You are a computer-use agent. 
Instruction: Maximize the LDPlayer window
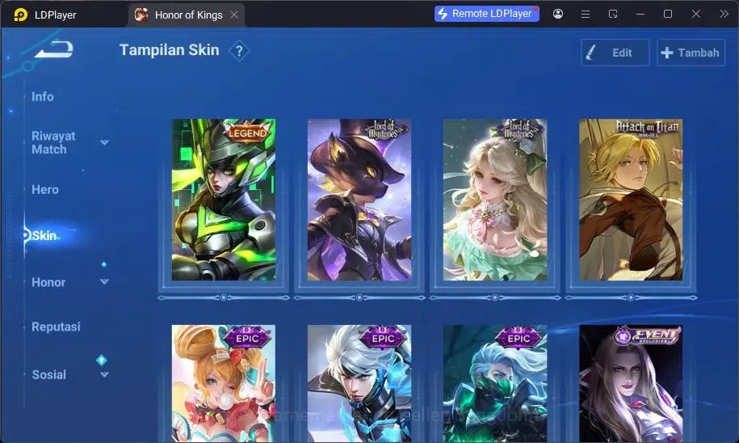coord(668,15)
